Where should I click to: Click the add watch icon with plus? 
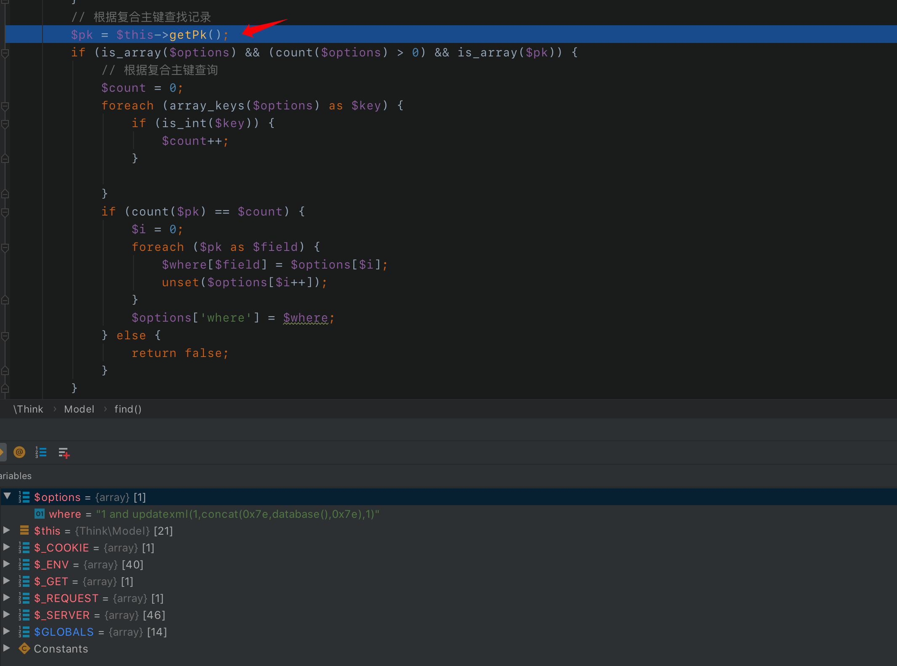tap(64, 453)
